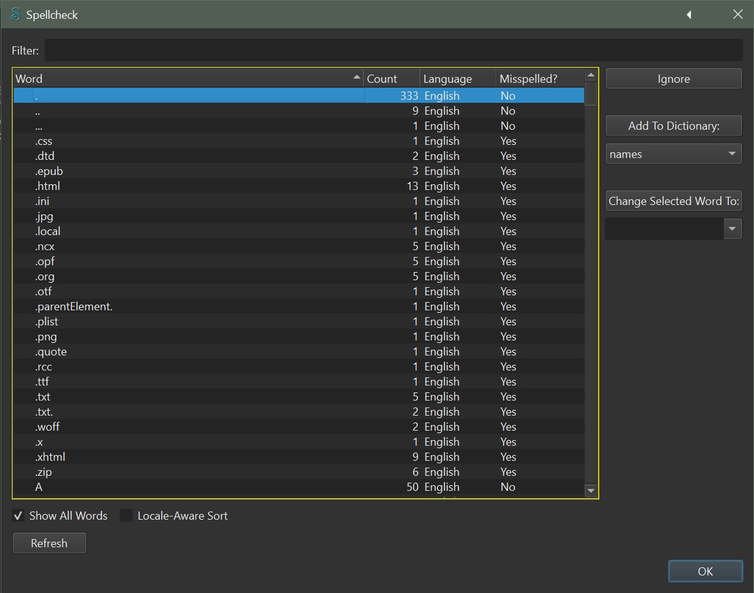The image size is (754, 593).
Task: Select the '.plist' word row
Action: (x=299, y=322)
